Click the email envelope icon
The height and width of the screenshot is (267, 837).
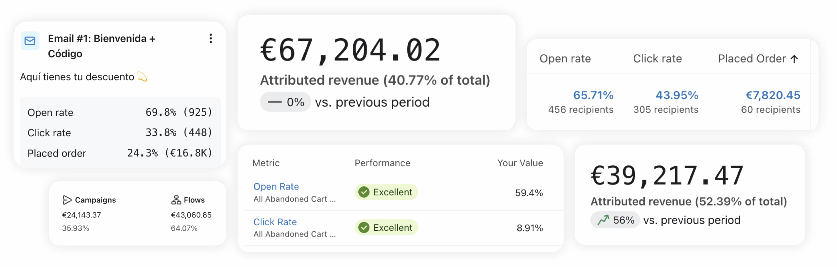(30, 41)
